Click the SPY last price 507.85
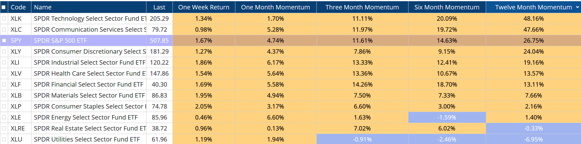 click(159, 40)
